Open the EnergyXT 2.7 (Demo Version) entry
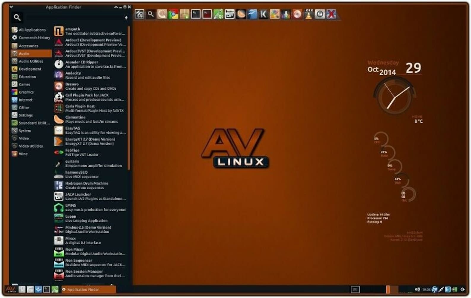 point(90,141)
